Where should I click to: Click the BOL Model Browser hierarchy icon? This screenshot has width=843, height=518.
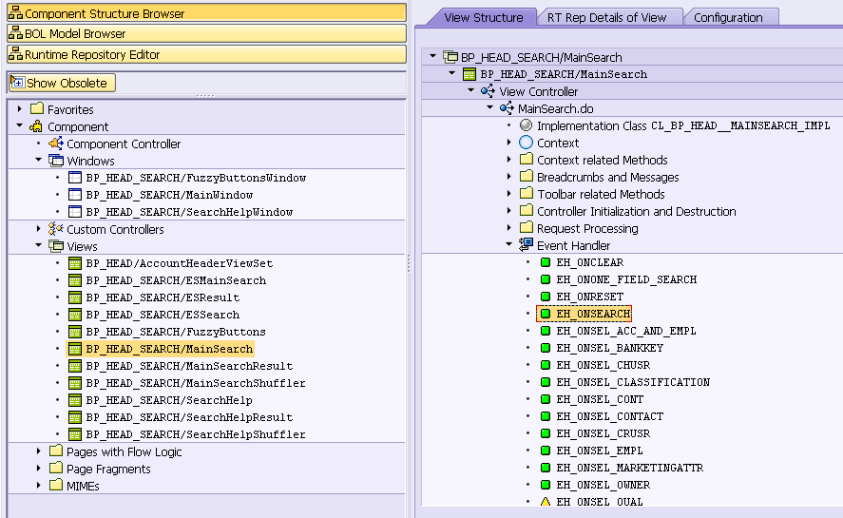pyautogui.click(x=15, y=33)
